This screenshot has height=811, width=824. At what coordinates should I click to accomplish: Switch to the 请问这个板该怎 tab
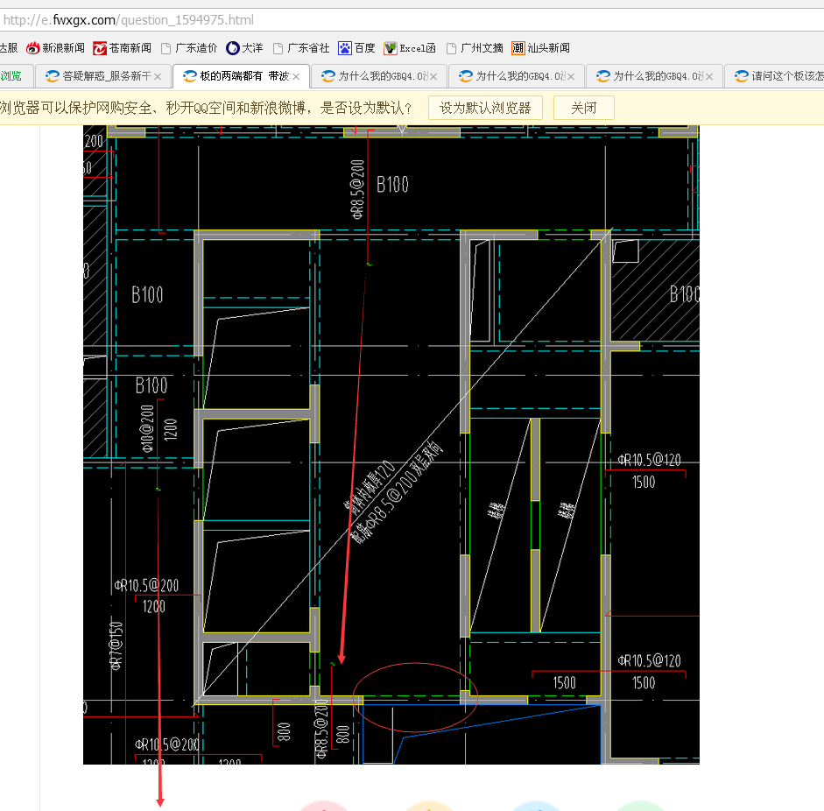point(774,76)
